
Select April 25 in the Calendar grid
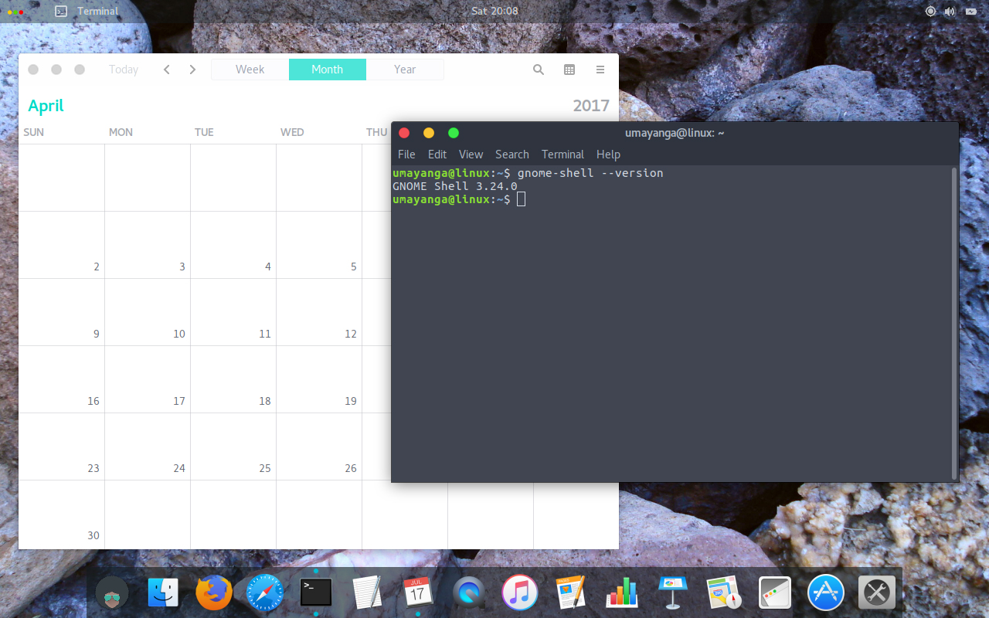coord(233,447)
